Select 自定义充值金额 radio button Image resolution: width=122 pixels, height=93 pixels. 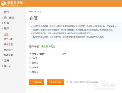30,54
